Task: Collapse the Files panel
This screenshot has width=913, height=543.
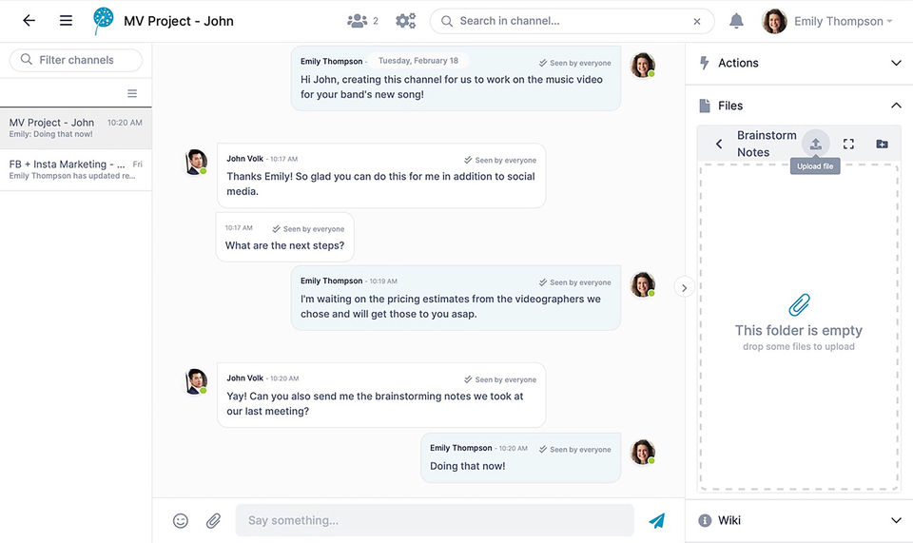Action: [896, 106]
